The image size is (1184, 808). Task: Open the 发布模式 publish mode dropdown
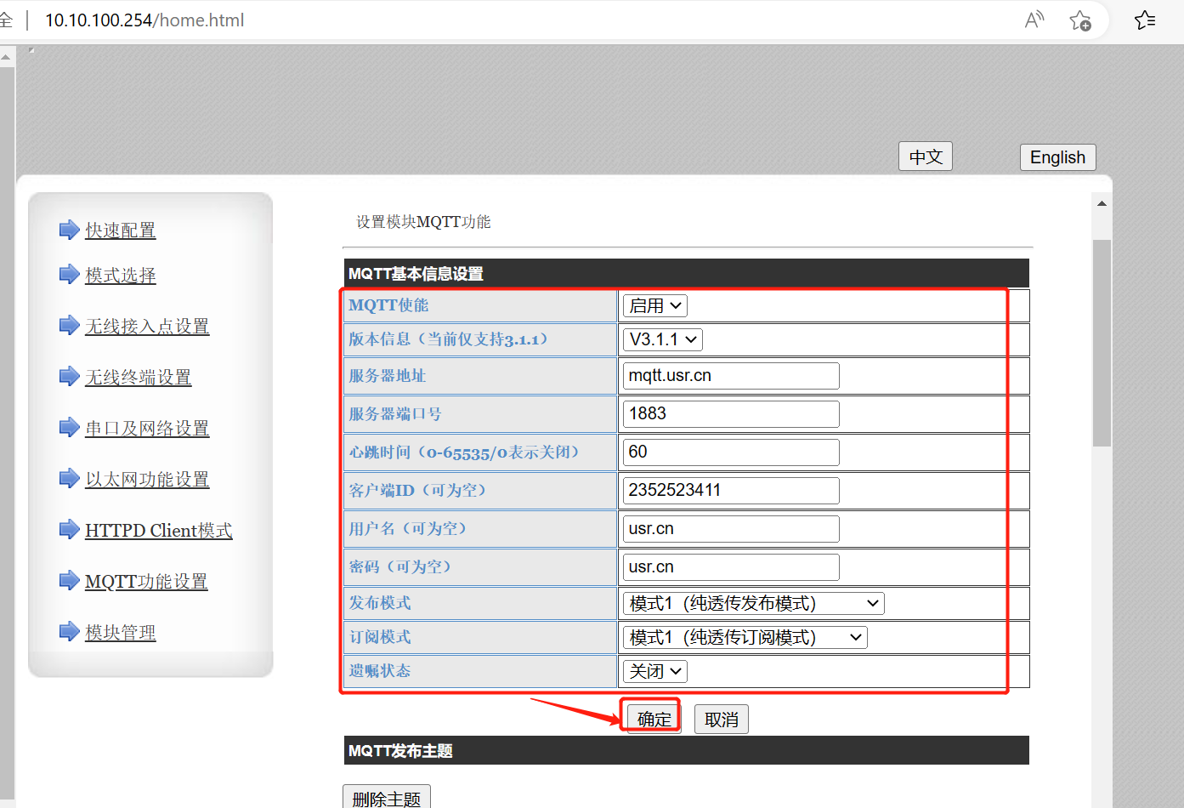click(x=753, y=603)
